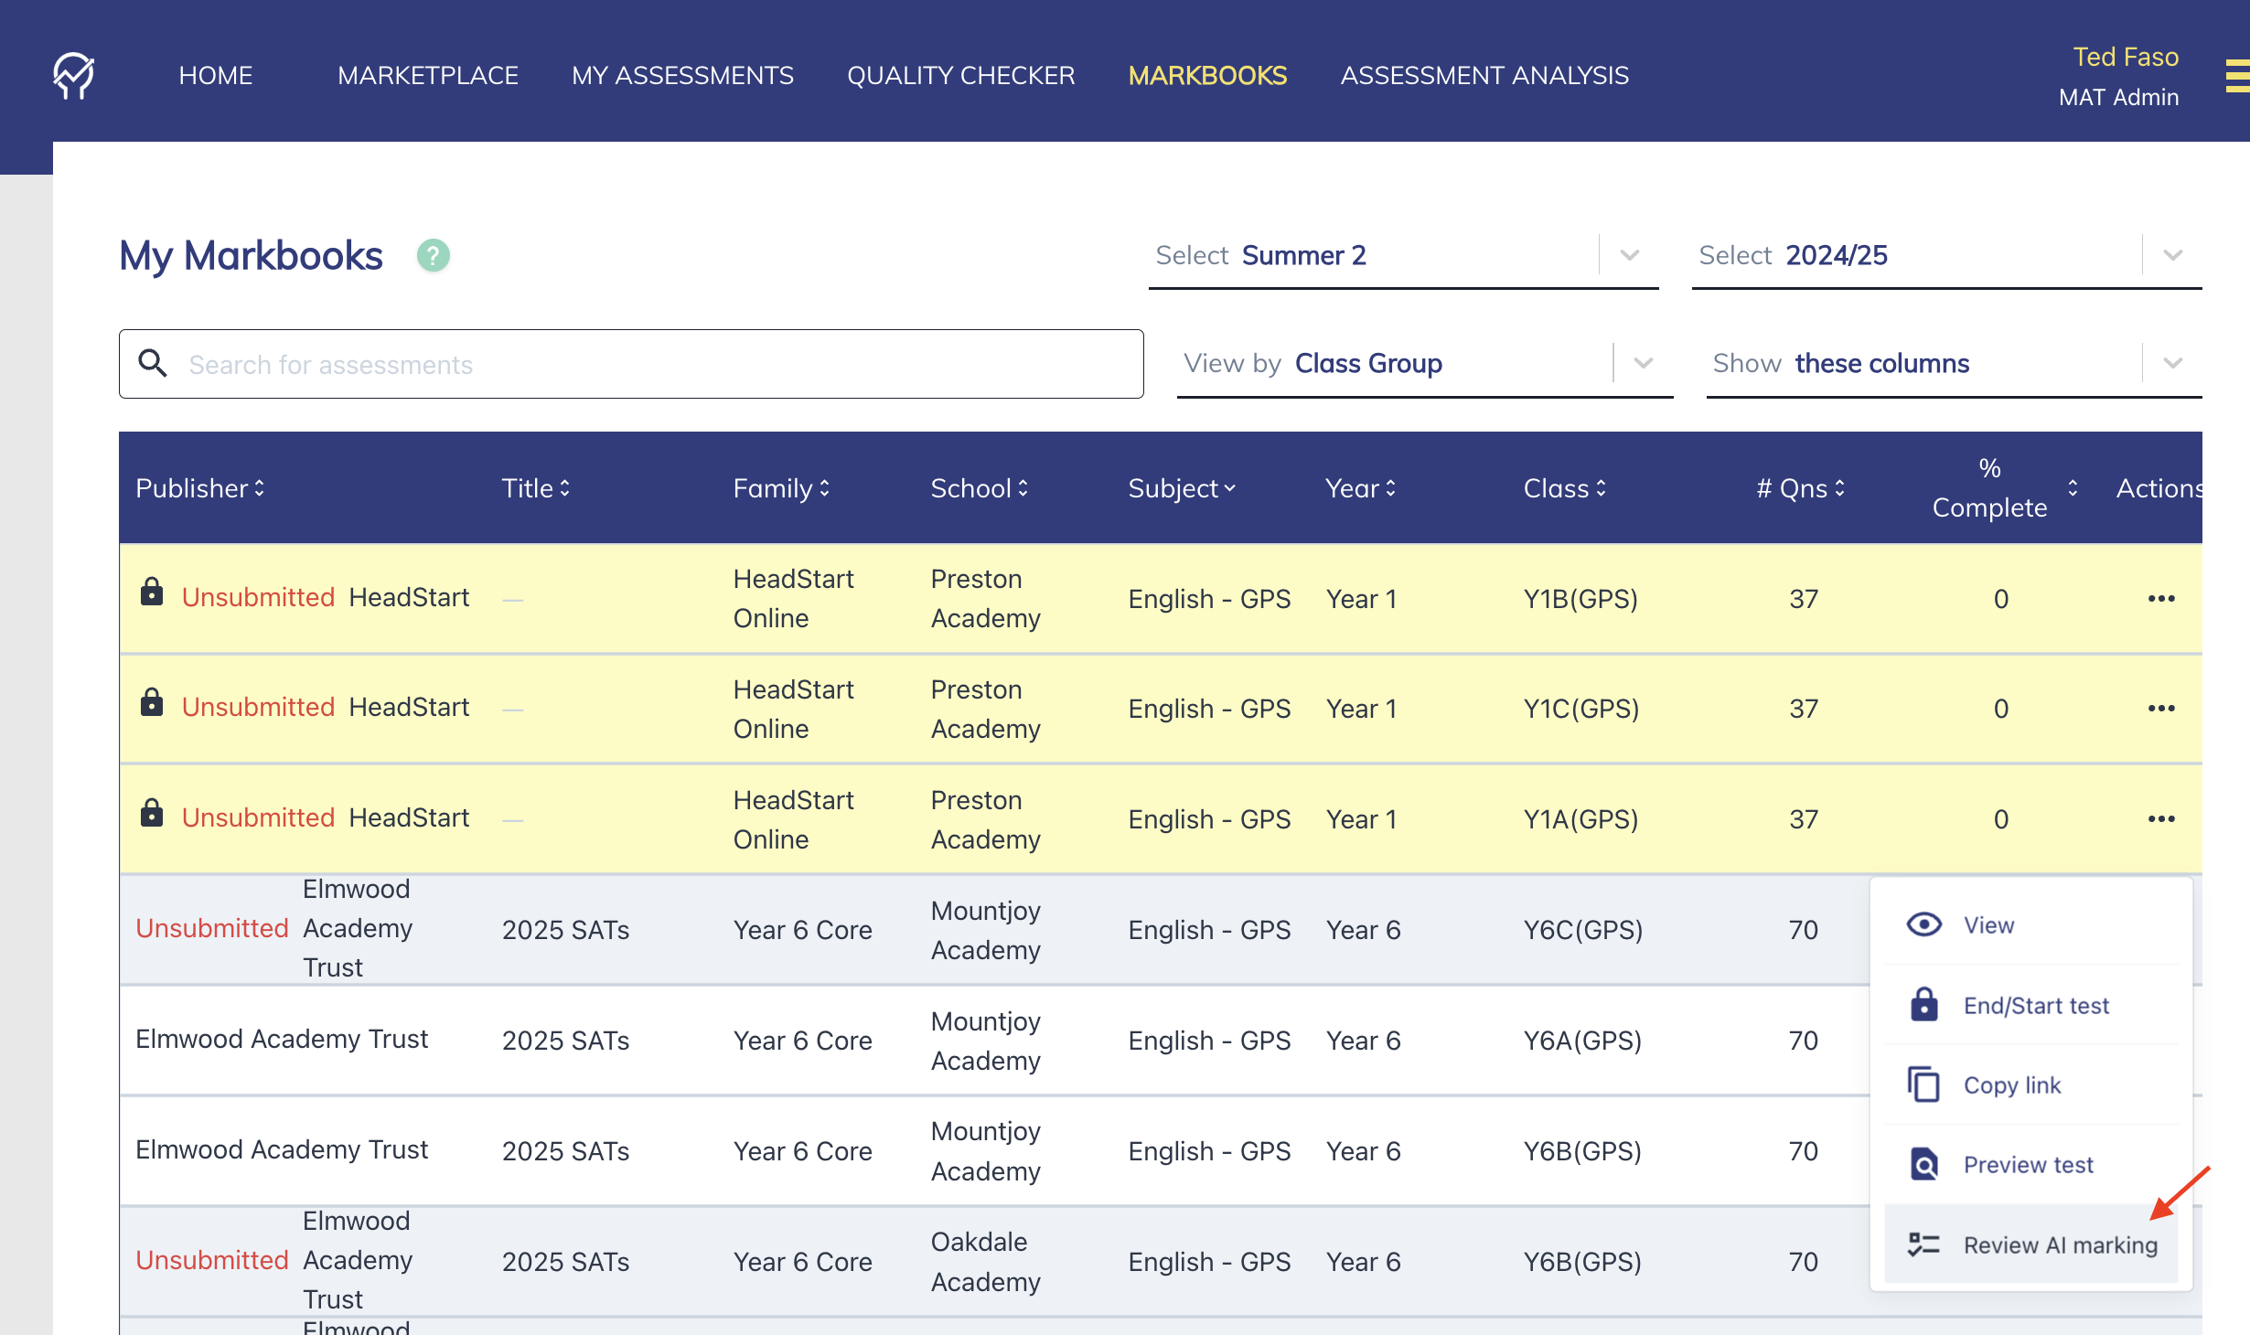Click the lock icon on Y1C(GPS) row

[152, 703]
